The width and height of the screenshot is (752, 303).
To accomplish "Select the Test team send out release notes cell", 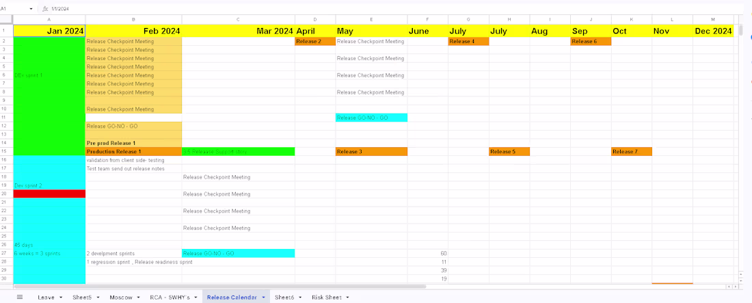I will pos(134,168).
